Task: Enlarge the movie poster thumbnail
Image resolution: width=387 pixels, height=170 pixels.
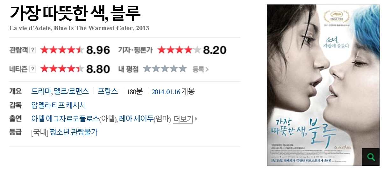Action: click(x=323, y=85)
